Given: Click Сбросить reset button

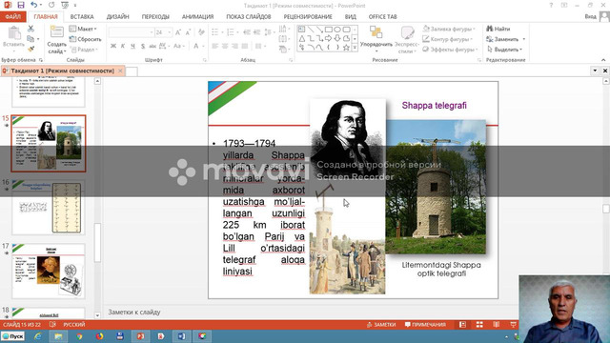Looking at the screenshot, I should 85,39.
